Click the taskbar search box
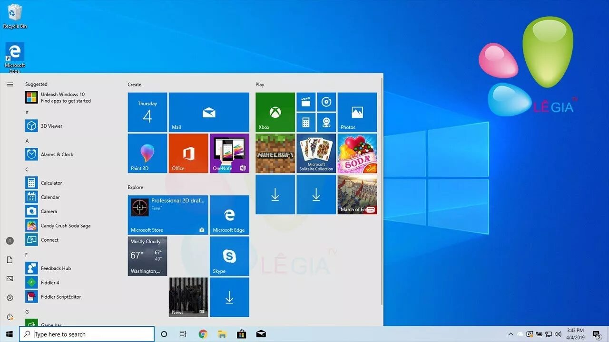The width and height of the screenshot is (609, 342). [87, 334]
